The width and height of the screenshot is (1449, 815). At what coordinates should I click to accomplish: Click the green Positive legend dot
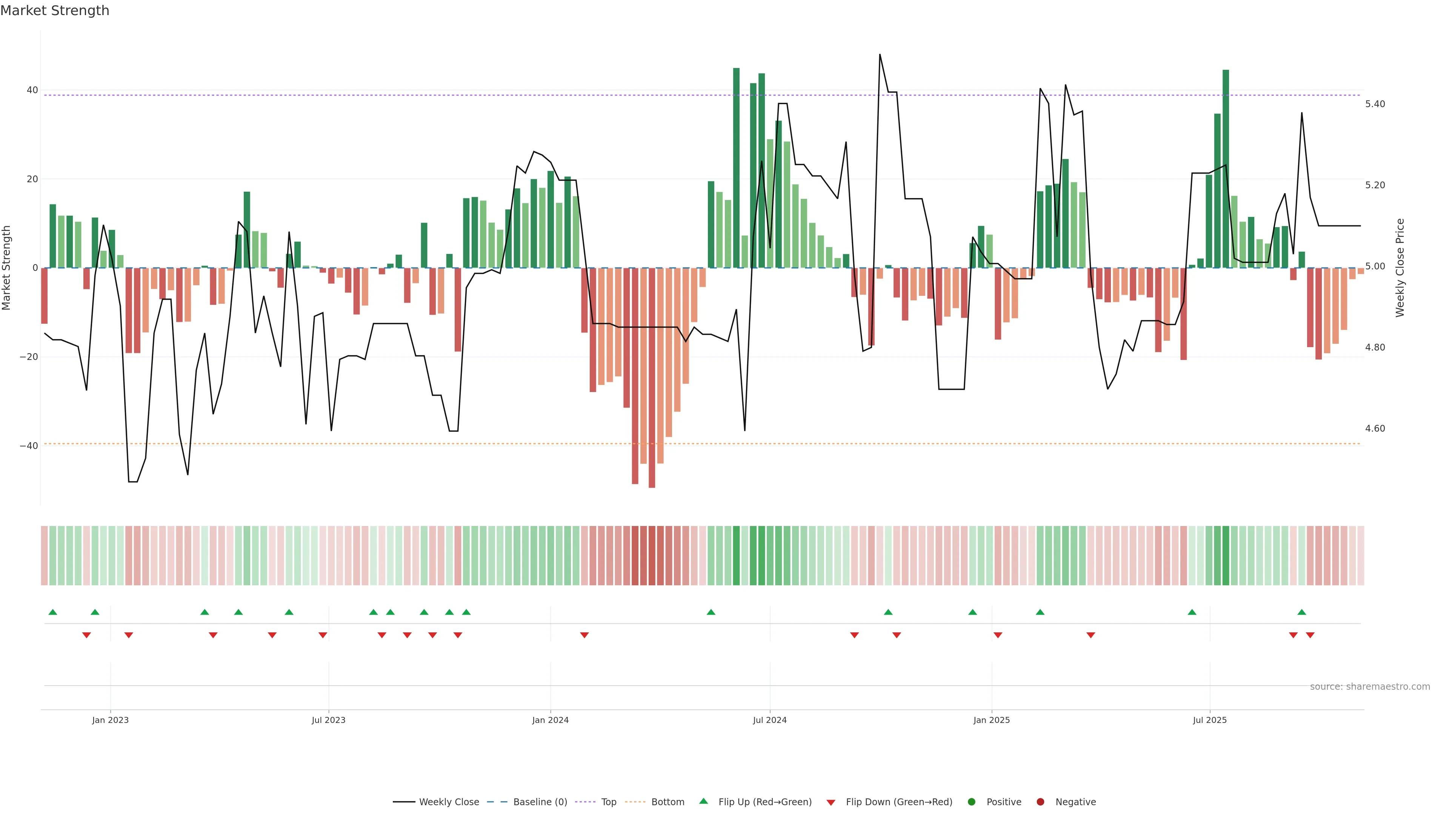coord(971,802)
